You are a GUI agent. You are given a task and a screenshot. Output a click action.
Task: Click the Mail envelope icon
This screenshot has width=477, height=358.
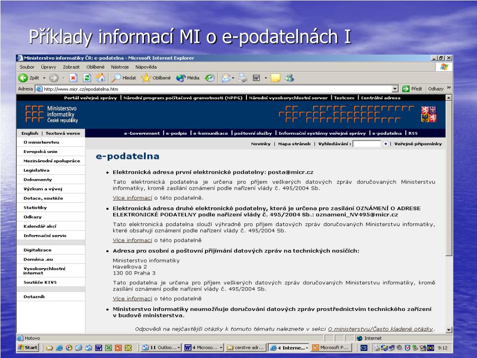click(x=226, y=78)
